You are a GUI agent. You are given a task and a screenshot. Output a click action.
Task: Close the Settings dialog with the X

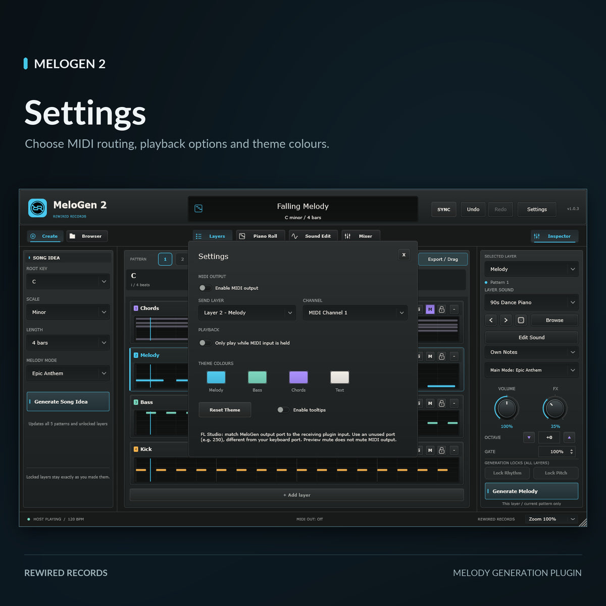coord(403,255)
